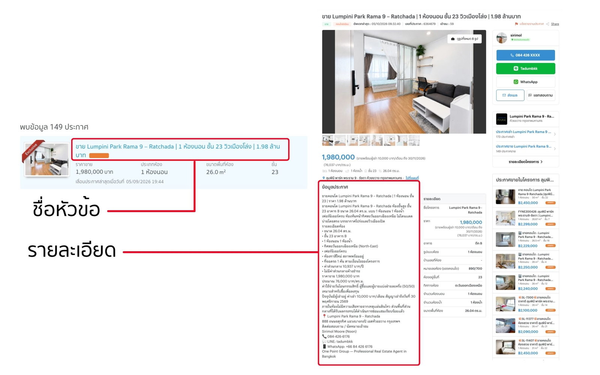Click the location pin icon by the address

point(324,178)
